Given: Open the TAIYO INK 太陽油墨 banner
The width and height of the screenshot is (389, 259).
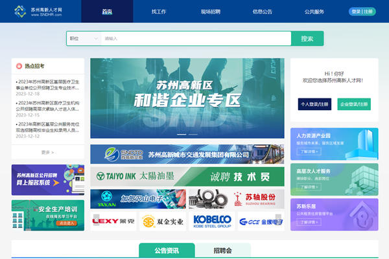Looking at the screenshot, I should click(187, 177).
